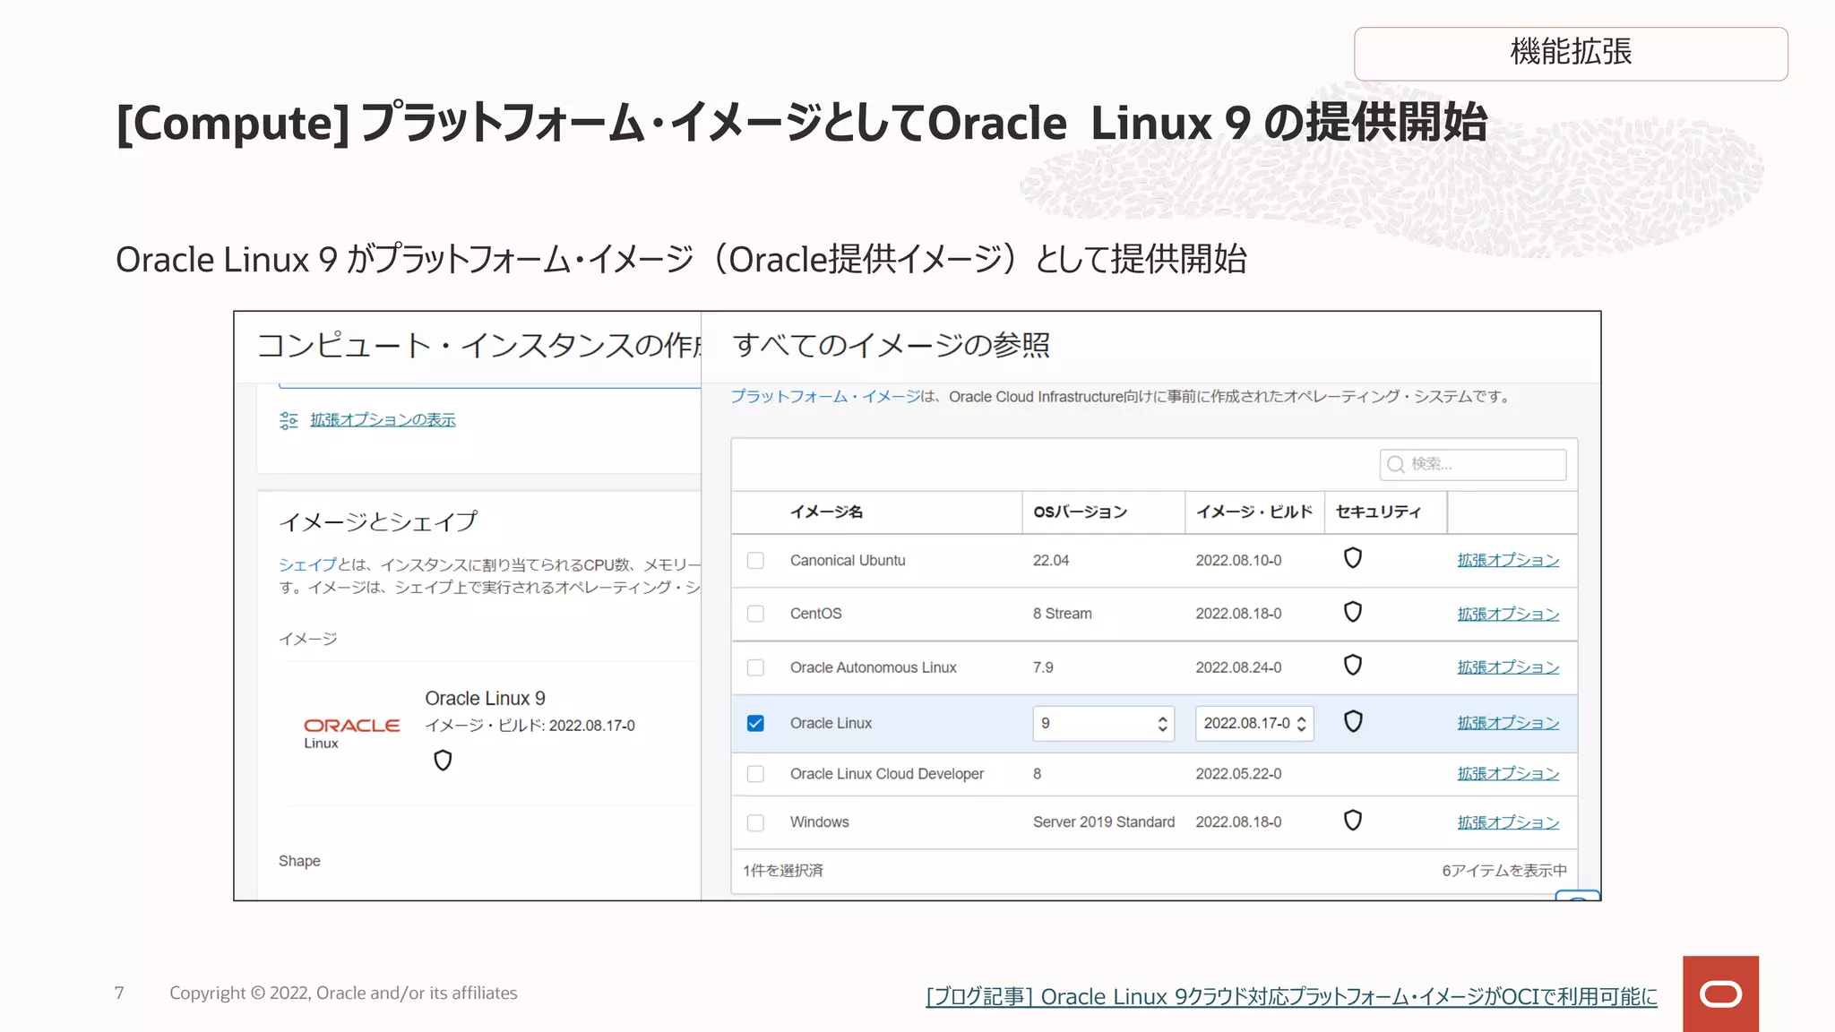The image size is (1835, 1032).
Task: Sort by イメージ・ビルド column header
Action: pyautogui.click(x=1254, y=512)
